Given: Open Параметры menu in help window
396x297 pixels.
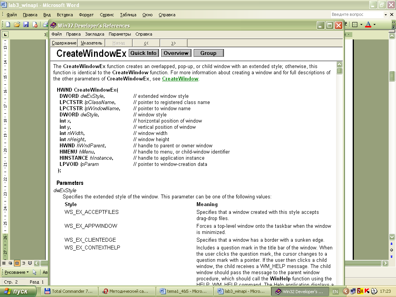Looking at the screenshot, I should 120,34.
